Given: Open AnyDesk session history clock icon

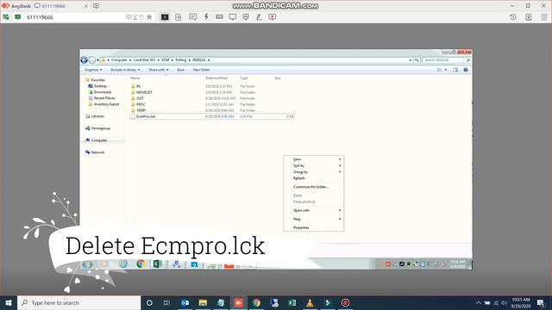Looking at the screenshot, I should [x=513, y=17].
